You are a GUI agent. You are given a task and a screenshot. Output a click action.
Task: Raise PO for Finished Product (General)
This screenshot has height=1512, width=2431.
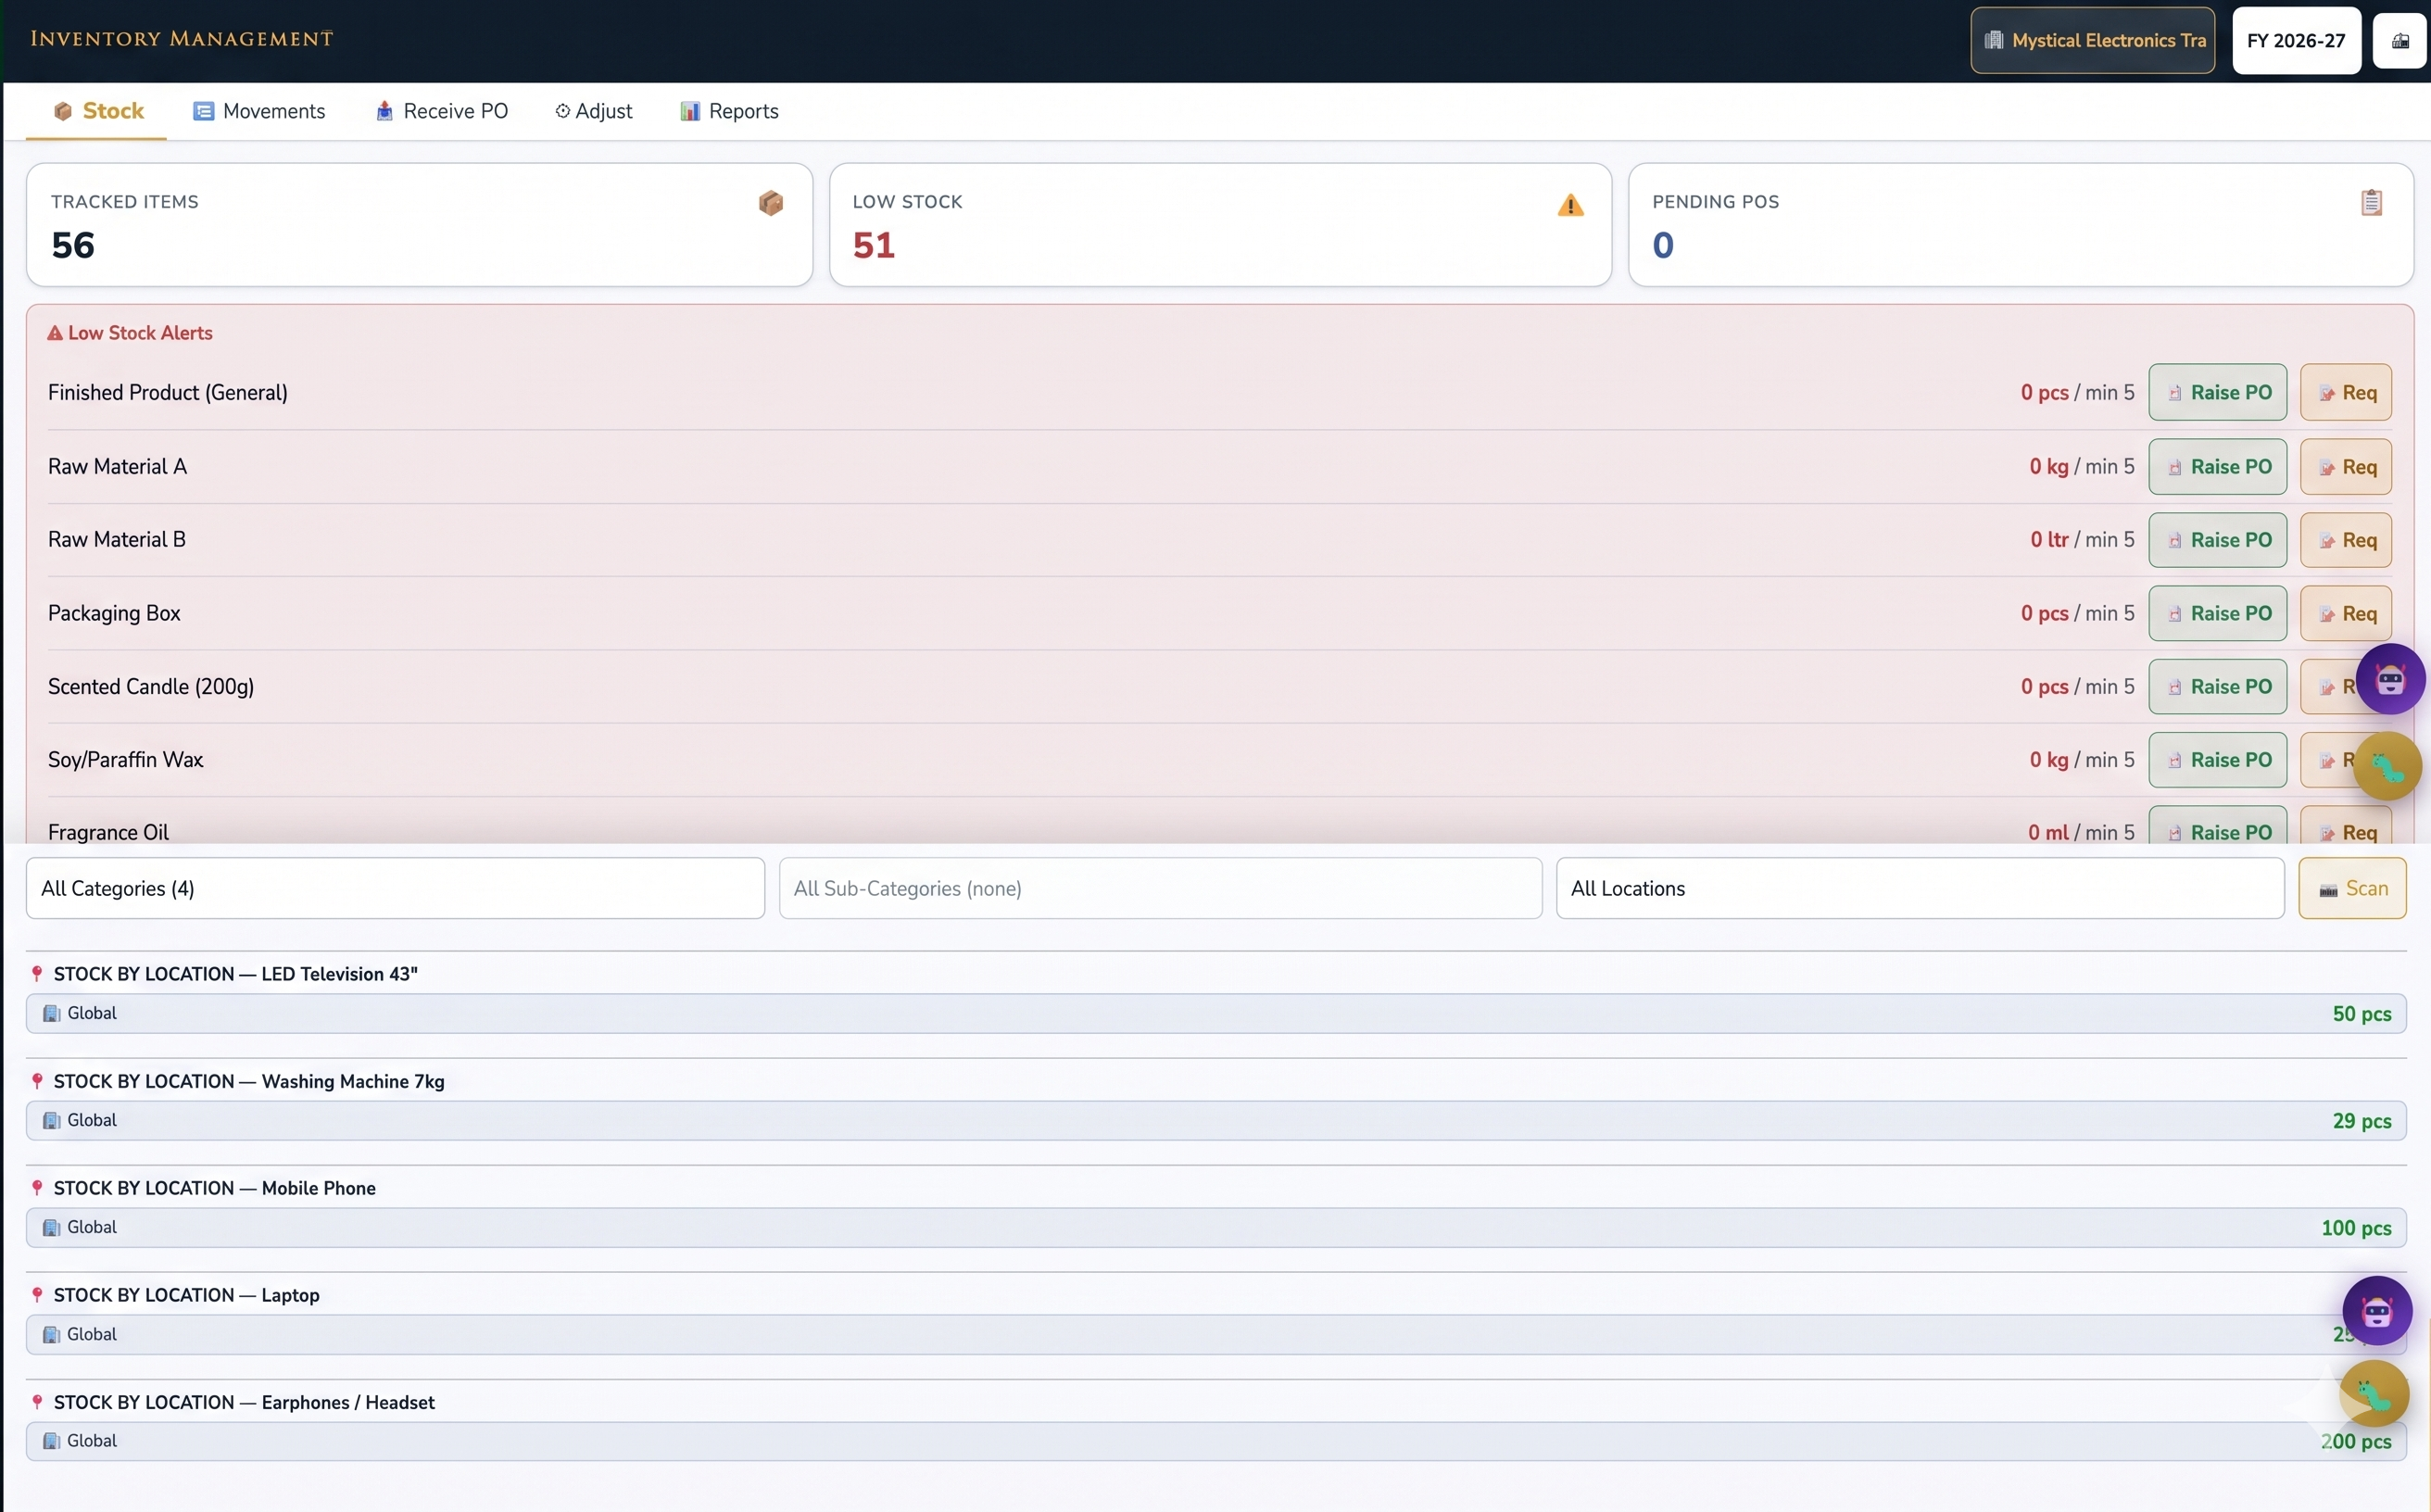[x=2217, y=392]
